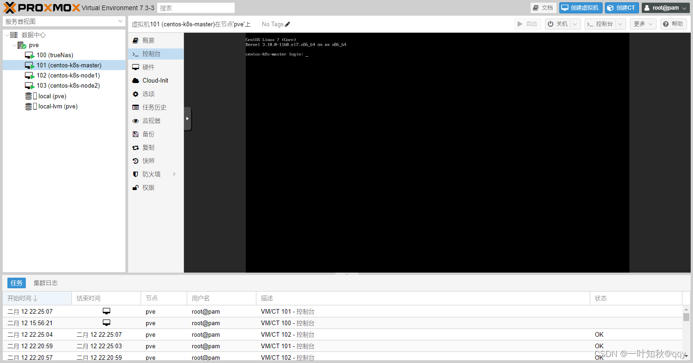Click running monitor icon in VM/CT 101 task row
Image resolution: width=693 pixels, height=363 pixels.
pos(107,311)
